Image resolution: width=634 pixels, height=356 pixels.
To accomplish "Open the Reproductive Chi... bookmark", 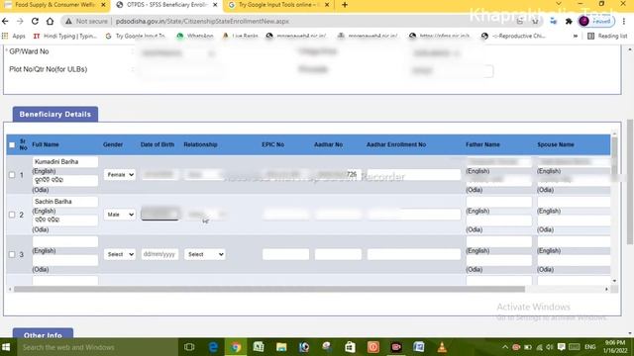I will click(513, 36).
